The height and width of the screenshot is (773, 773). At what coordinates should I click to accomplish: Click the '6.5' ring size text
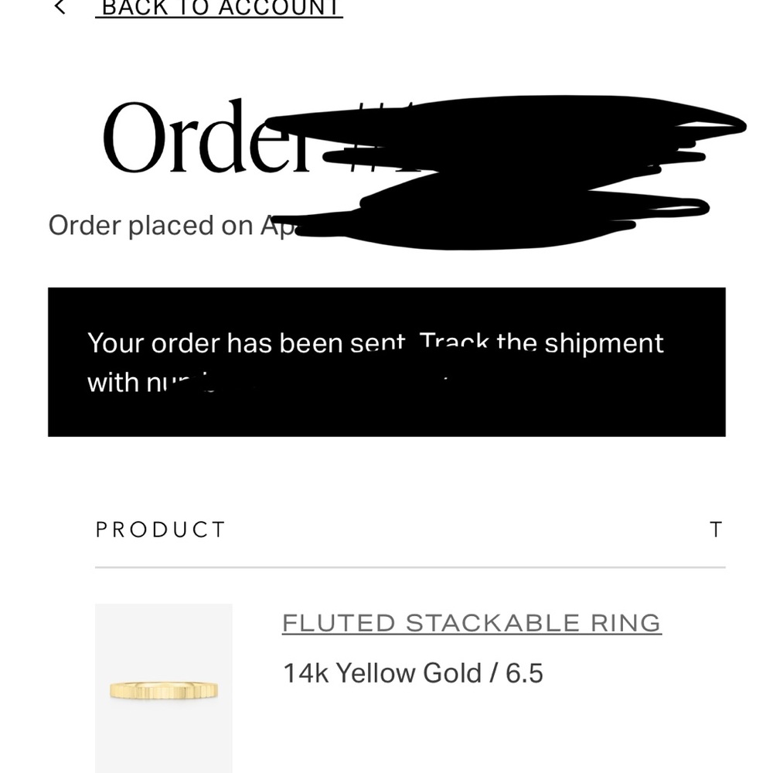524,673
